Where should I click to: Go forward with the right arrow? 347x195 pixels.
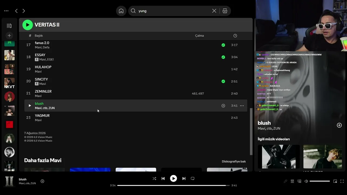(24, 11)
